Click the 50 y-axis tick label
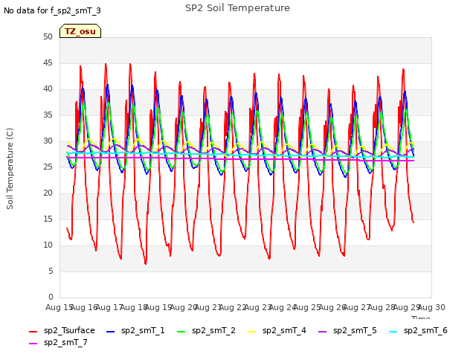 [48, 36]
